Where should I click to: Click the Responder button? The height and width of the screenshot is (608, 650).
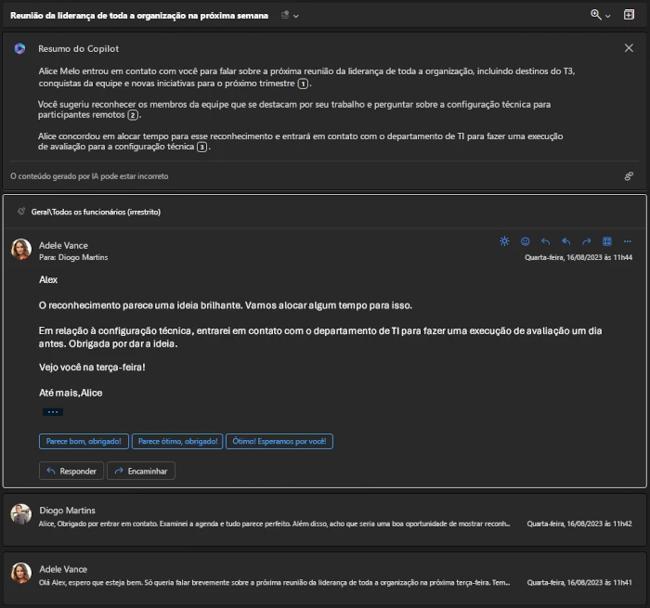(x=71, y=471)
